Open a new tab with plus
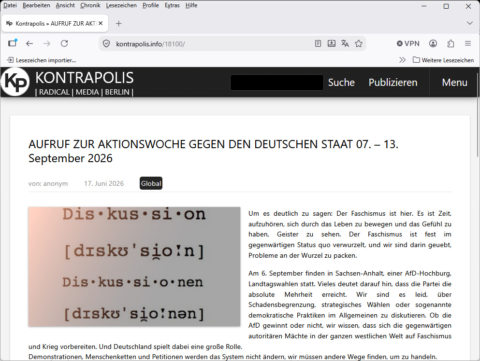The image size is (480, 361). 119,24
